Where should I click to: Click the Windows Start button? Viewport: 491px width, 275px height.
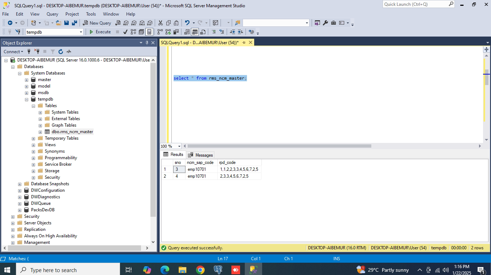7,270
